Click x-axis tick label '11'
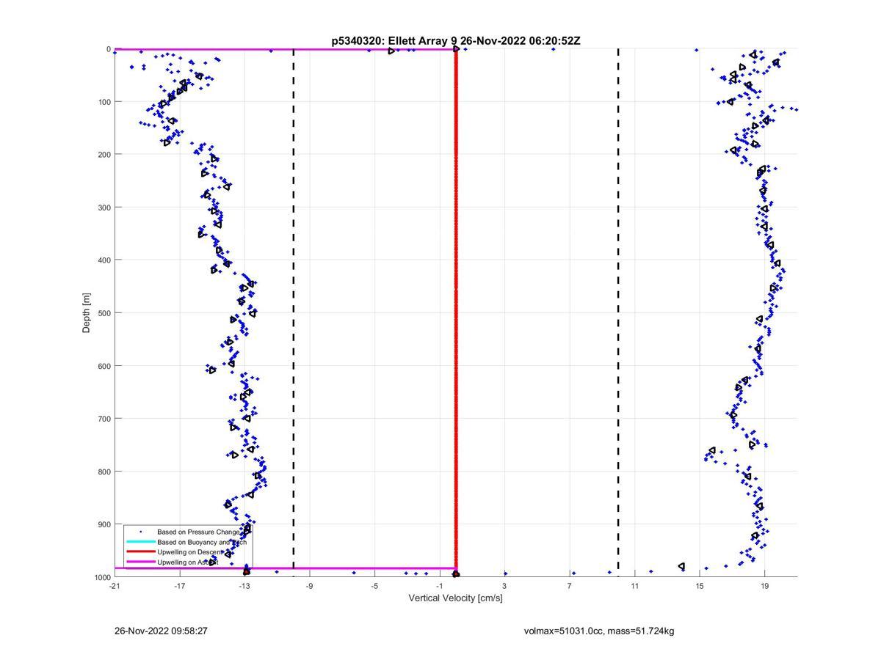Image resolution: width=881 pixels, height=649 pixels. pos(634,586)
